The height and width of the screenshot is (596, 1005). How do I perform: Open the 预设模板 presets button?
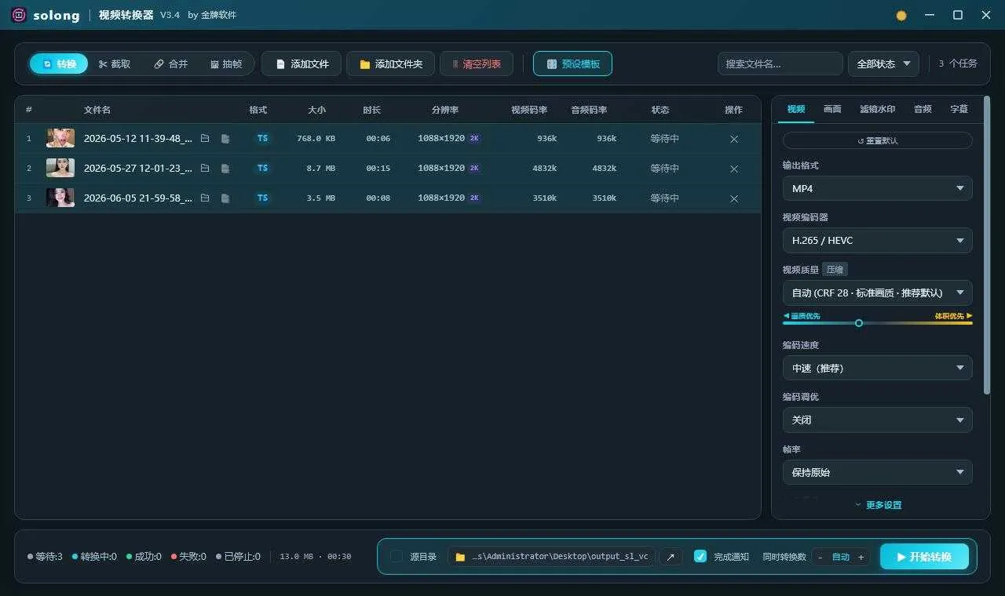(572, 64)
